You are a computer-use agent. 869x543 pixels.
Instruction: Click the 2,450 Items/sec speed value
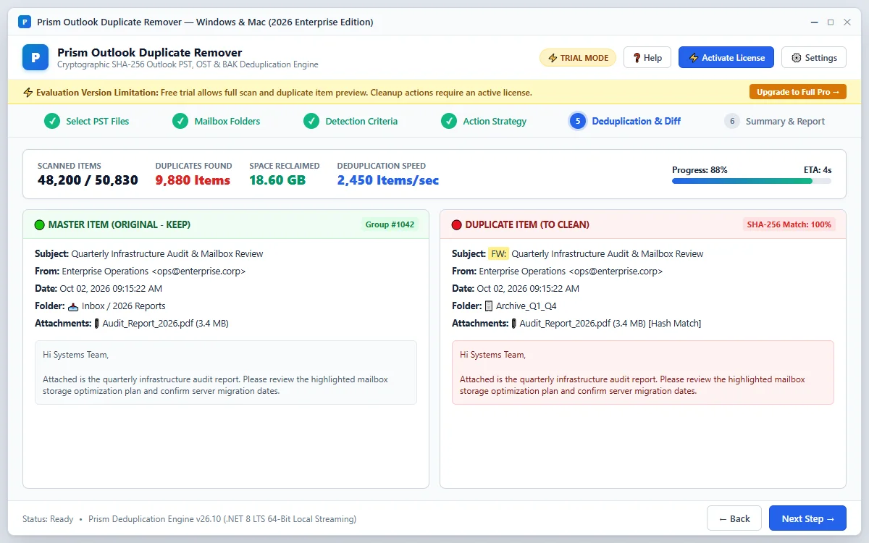click(x=388, y=180)
